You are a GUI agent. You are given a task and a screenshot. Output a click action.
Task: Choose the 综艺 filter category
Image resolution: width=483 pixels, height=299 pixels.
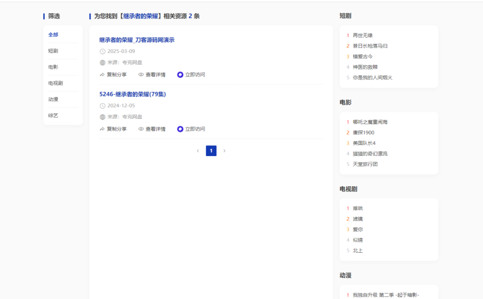pos(52,116)
